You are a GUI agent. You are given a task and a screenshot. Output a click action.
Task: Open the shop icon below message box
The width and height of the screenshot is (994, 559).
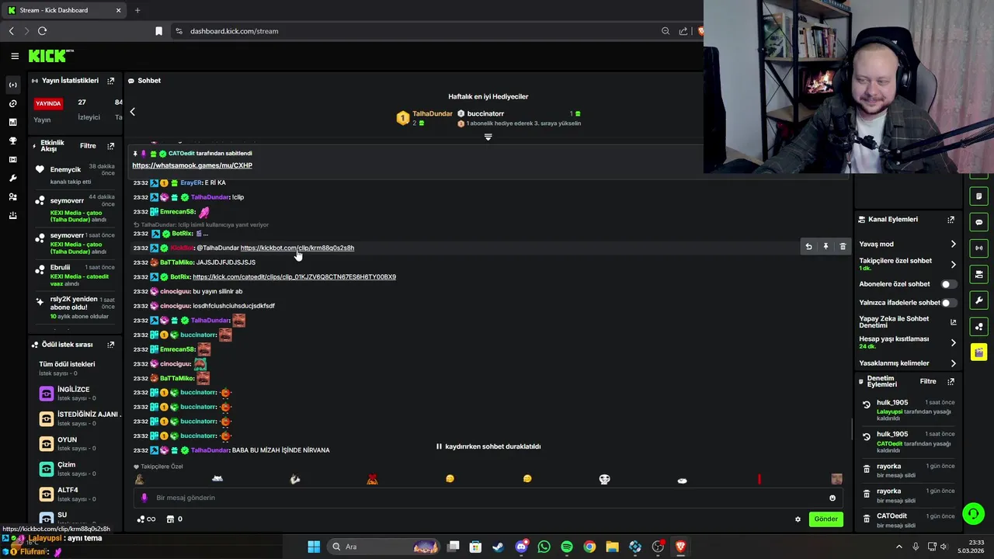pyautogui.click(x=170, y=519)
